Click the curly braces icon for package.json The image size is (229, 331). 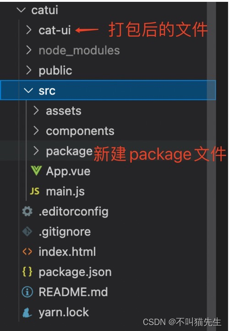27,272
